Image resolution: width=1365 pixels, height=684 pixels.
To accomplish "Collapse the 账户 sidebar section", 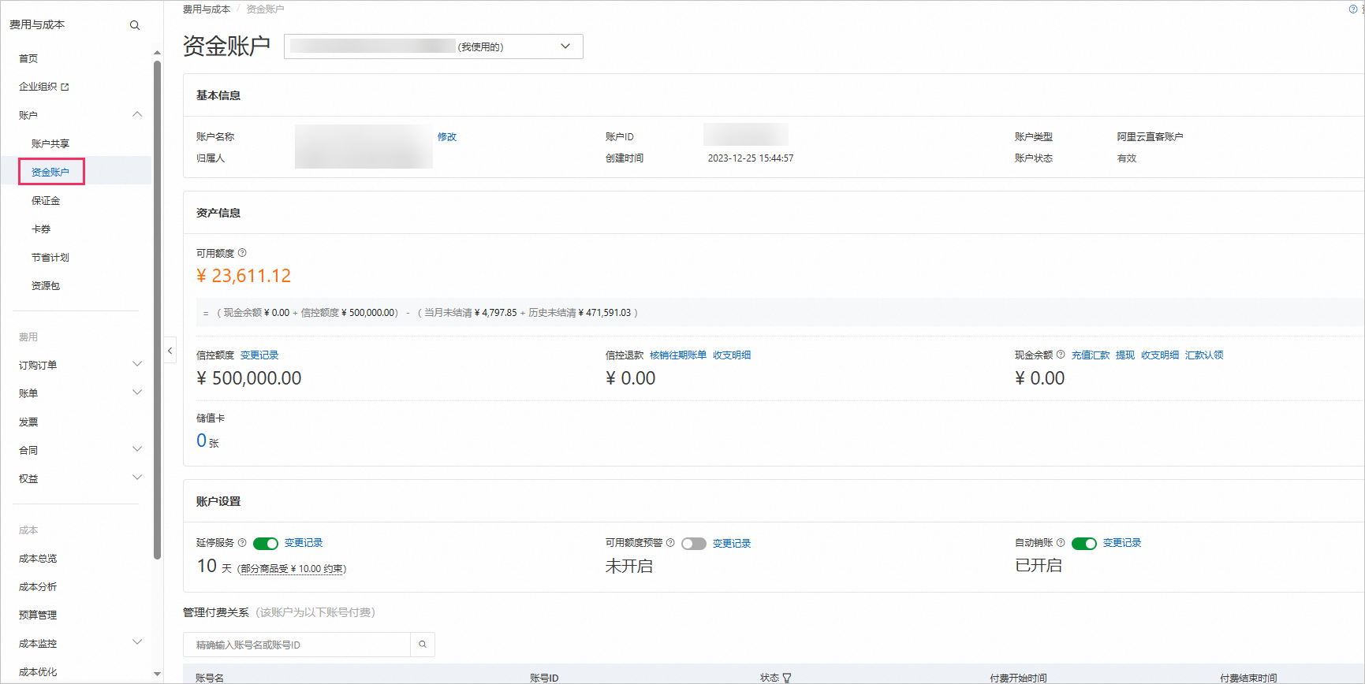I will 137,115.
